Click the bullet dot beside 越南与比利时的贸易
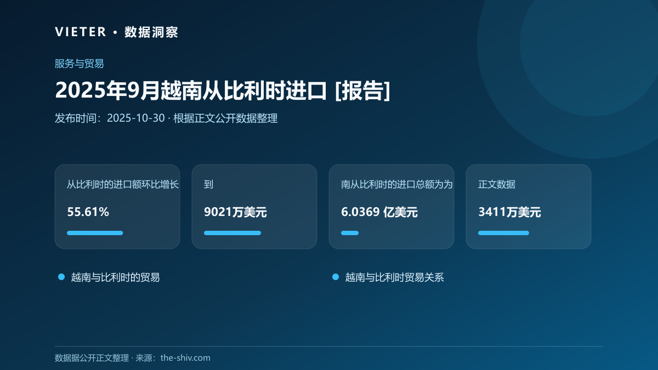This screenshot has width=658, height=370. coord(61,277)
